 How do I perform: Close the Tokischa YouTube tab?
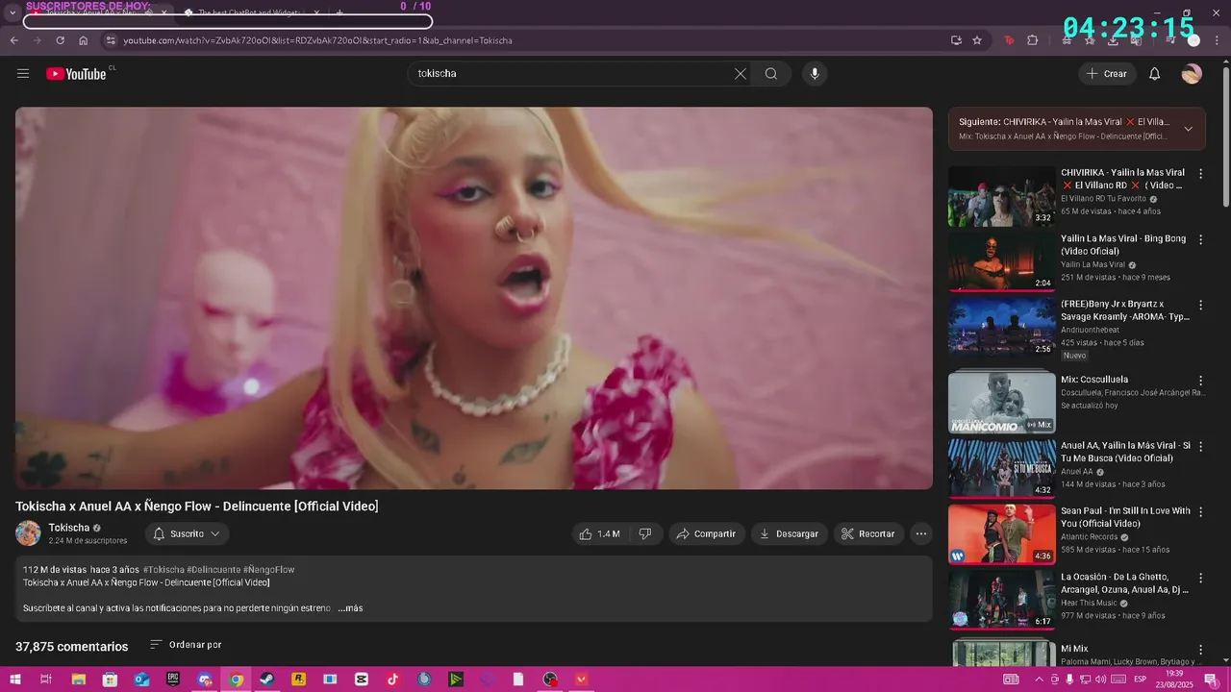point(164,12)
